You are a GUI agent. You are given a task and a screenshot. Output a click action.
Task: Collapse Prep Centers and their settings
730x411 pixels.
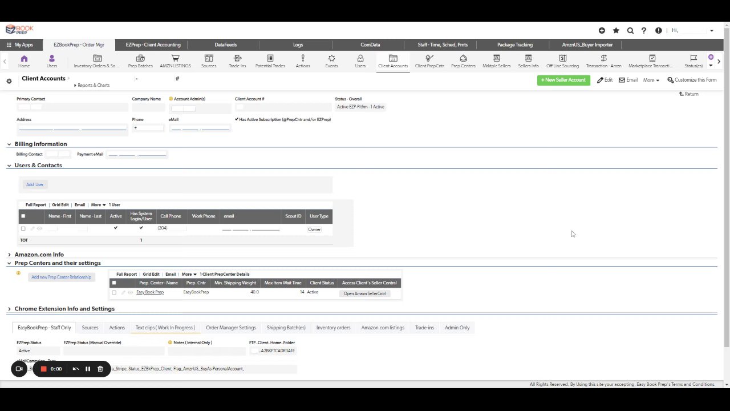[9, 263]
